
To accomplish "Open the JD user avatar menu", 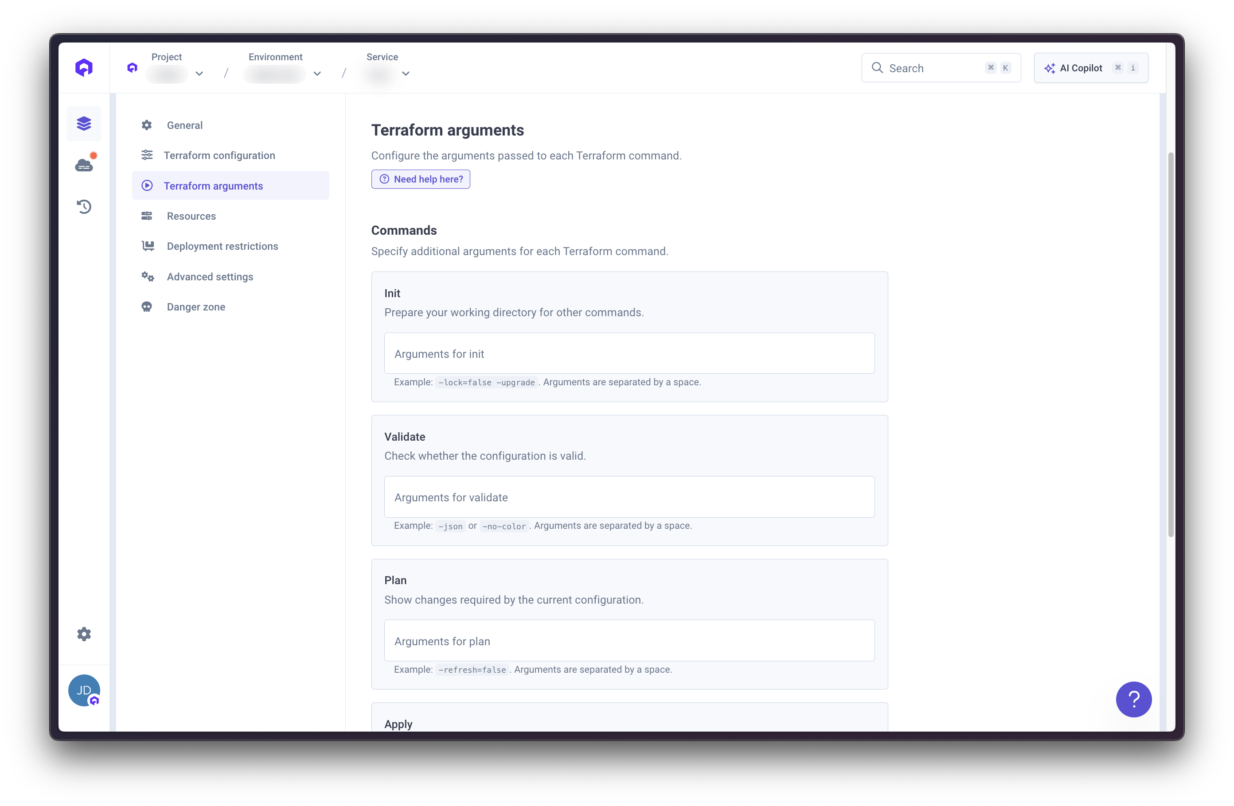I will (x=84, y=690).
